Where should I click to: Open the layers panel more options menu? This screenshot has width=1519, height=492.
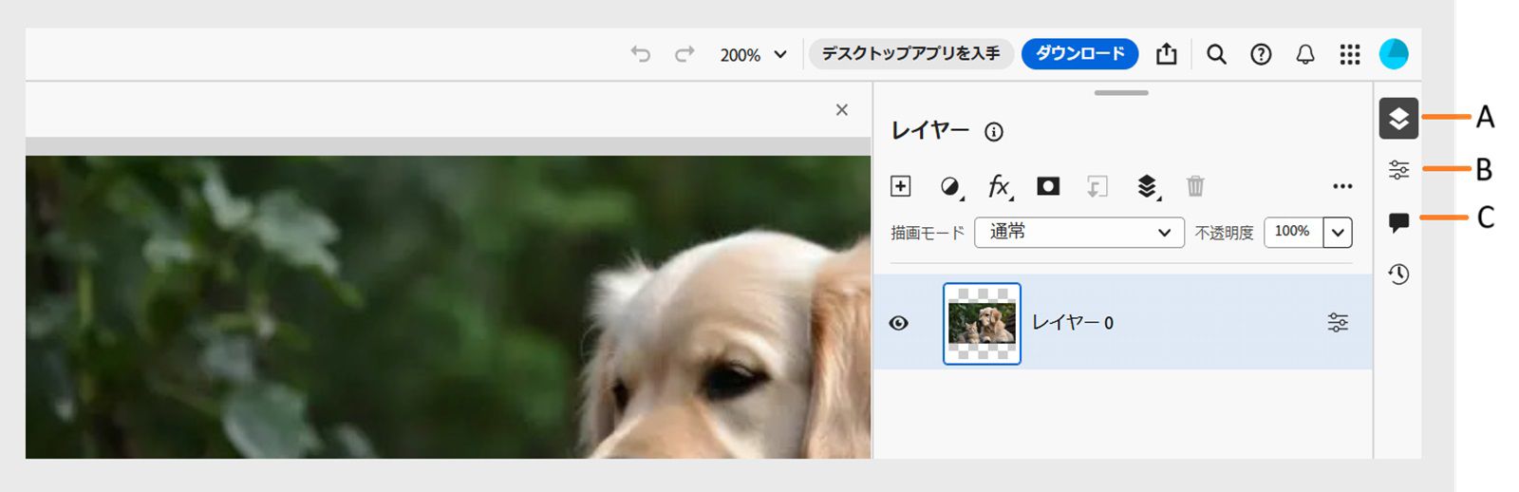click(x=1342, y=186)
